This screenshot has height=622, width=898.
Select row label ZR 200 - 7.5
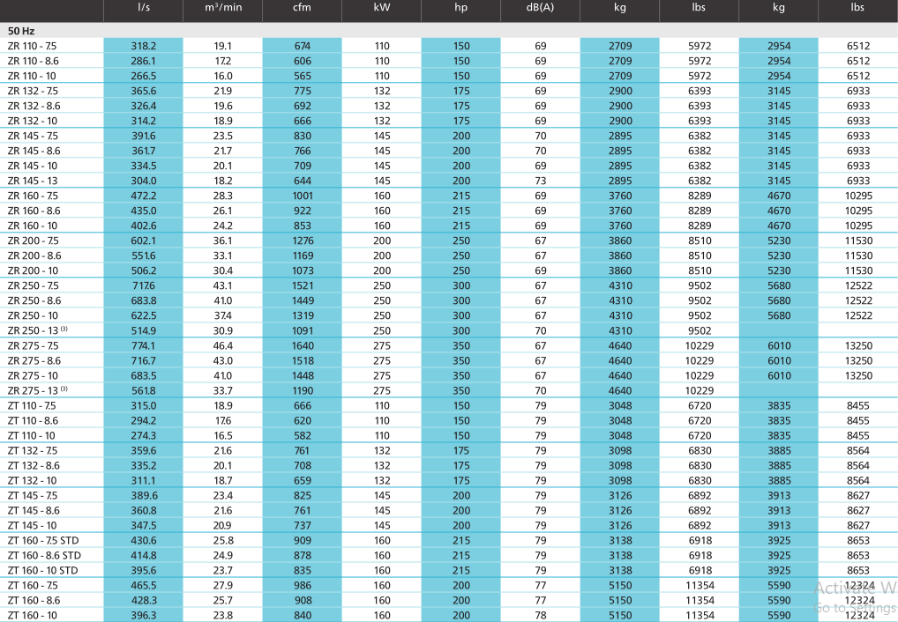pyautogui.click(x=34, y=241)
